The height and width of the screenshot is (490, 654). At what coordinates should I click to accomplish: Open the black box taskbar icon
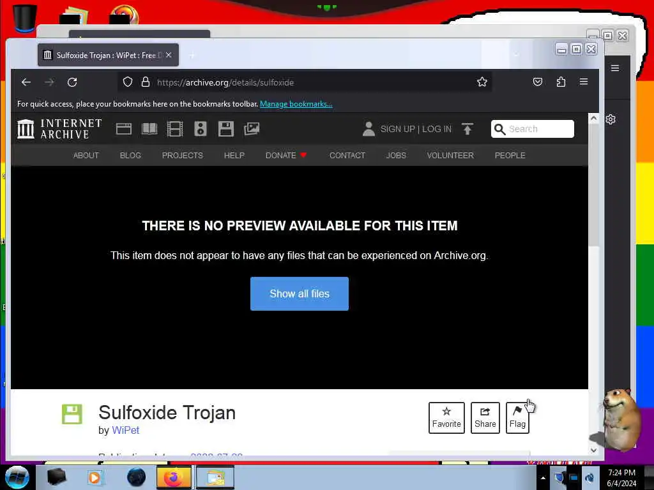pyautogui.click(x=56, y=477)
